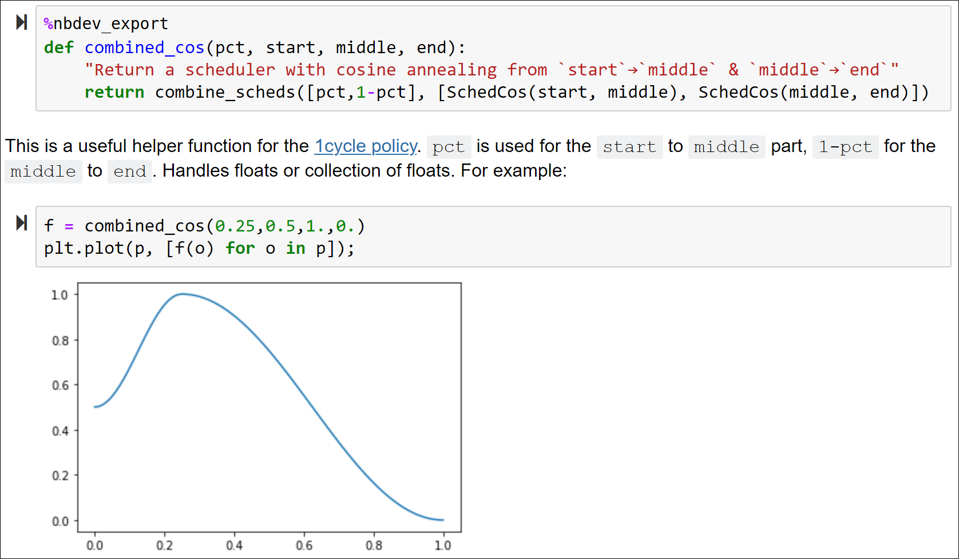Click the inline code 'pct' in description

tap(449, 147)
